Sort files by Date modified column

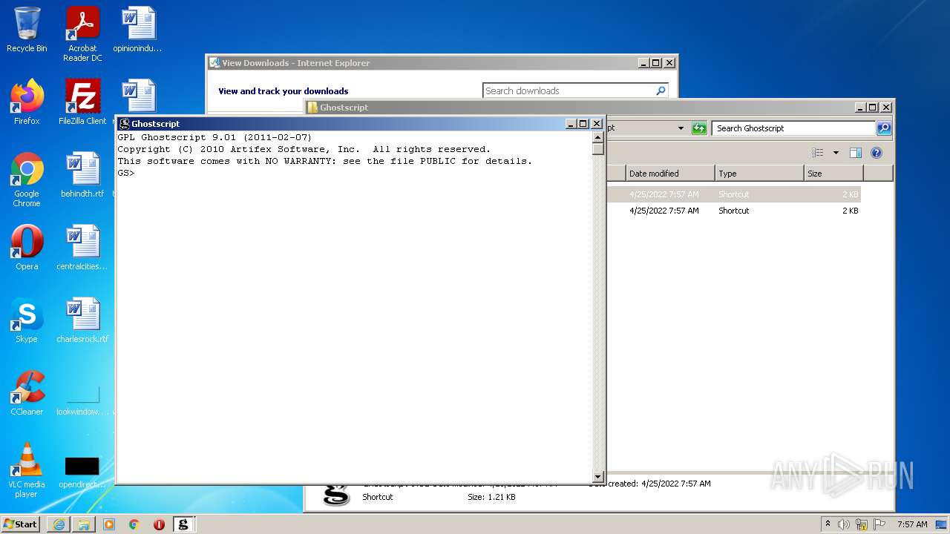670,174
